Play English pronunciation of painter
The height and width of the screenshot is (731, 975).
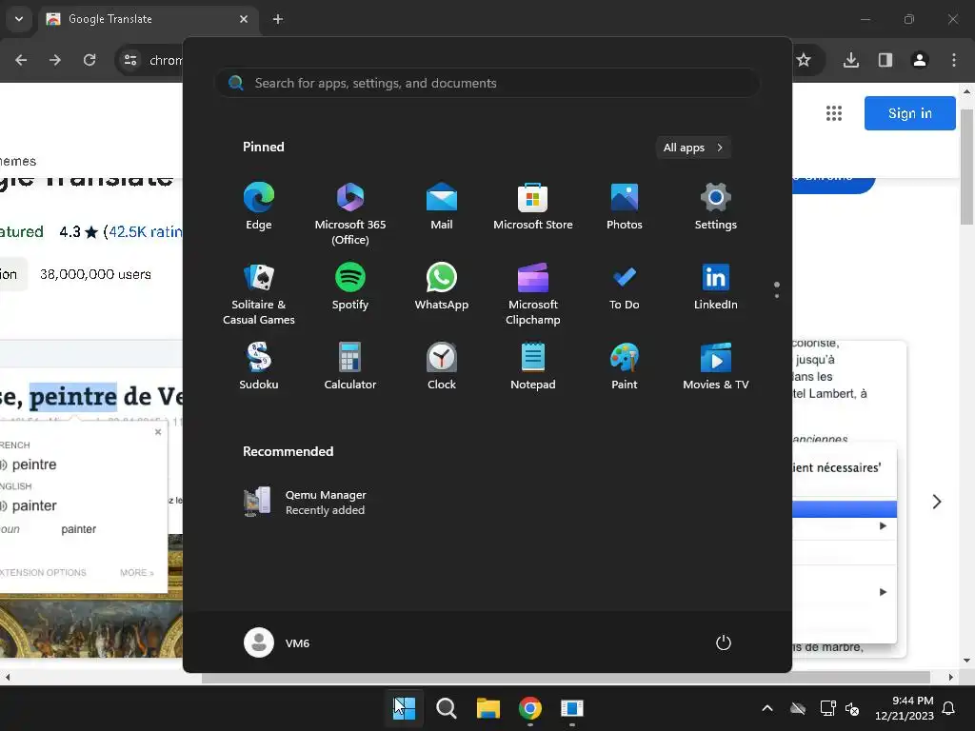(3, 506)
